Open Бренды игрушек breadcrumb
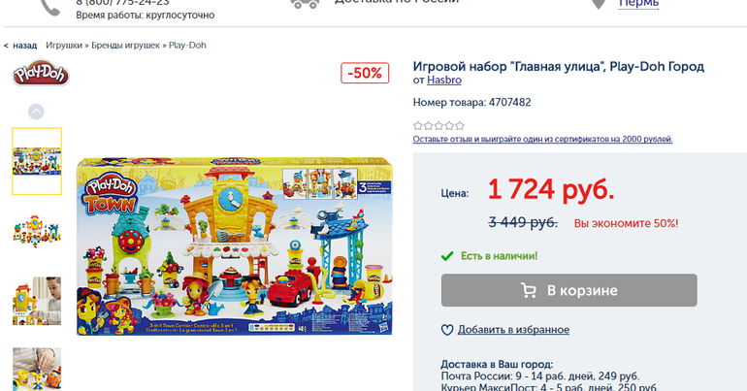Image resolution: width=747 pixels, height=391 pixels. tap(125, 46)
